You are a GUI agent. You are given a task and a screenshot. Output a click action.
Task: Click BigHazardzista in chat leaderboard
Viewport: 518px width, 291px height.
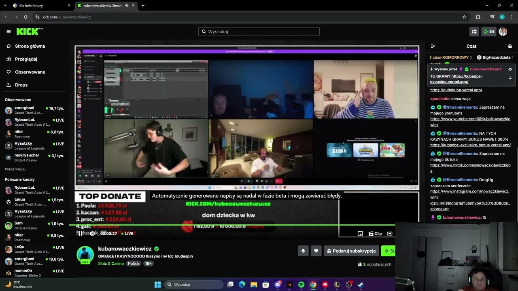click(497, 57)
